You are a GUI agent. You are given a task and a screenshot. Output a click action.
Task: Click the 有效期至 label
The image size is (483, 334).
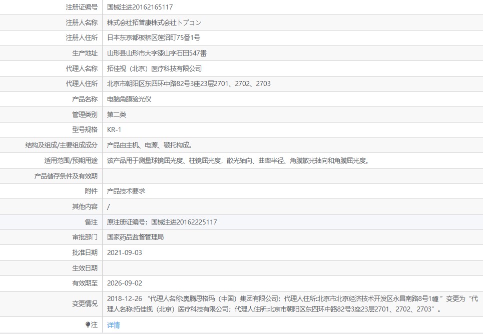[85, 283]
